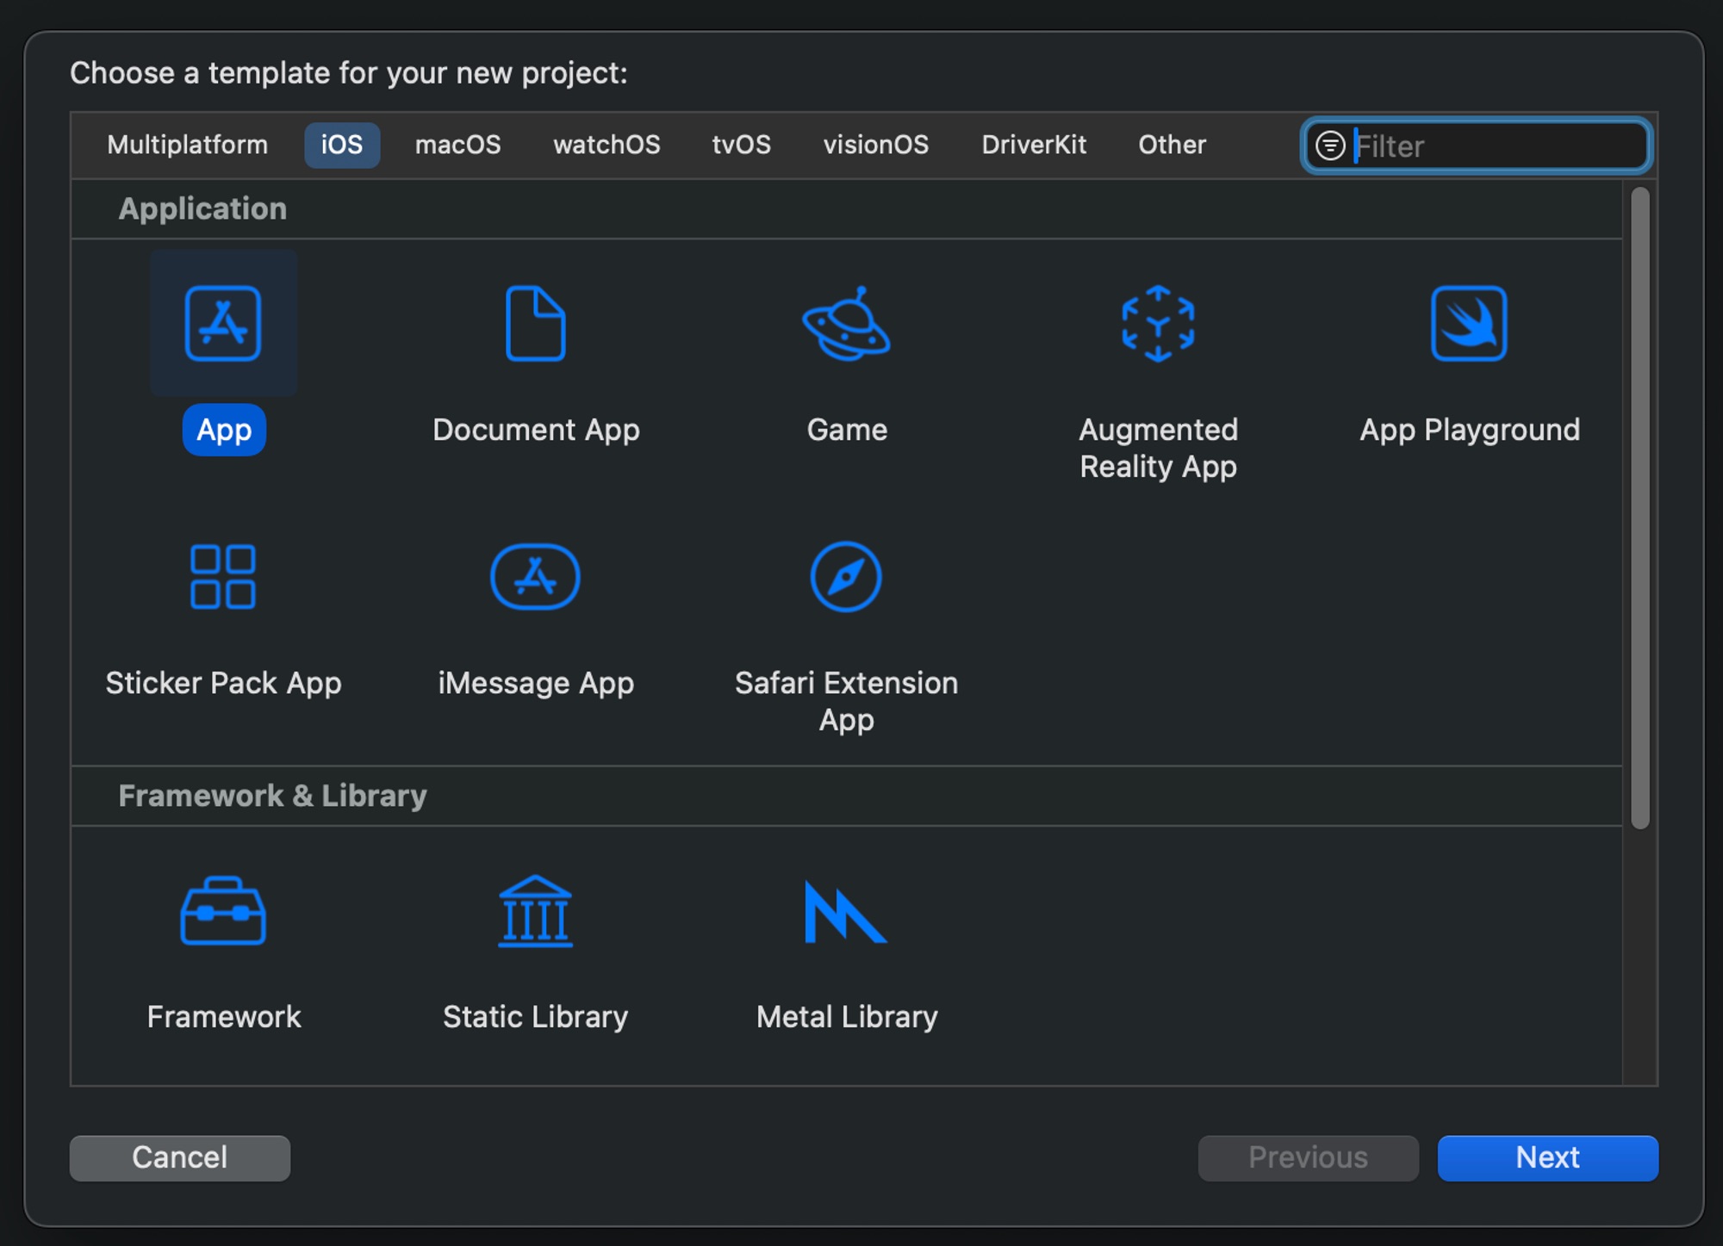Screen dimensions: 1723x1246
Task: Choose the App Playground template
Action: (1469, 324)
